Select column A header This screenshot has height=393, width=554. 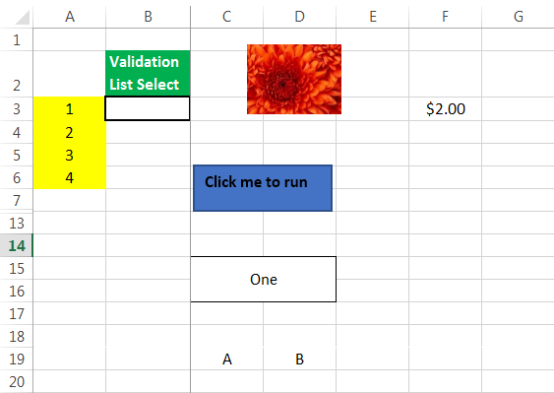pyautogui.click(x=70, y=17)
